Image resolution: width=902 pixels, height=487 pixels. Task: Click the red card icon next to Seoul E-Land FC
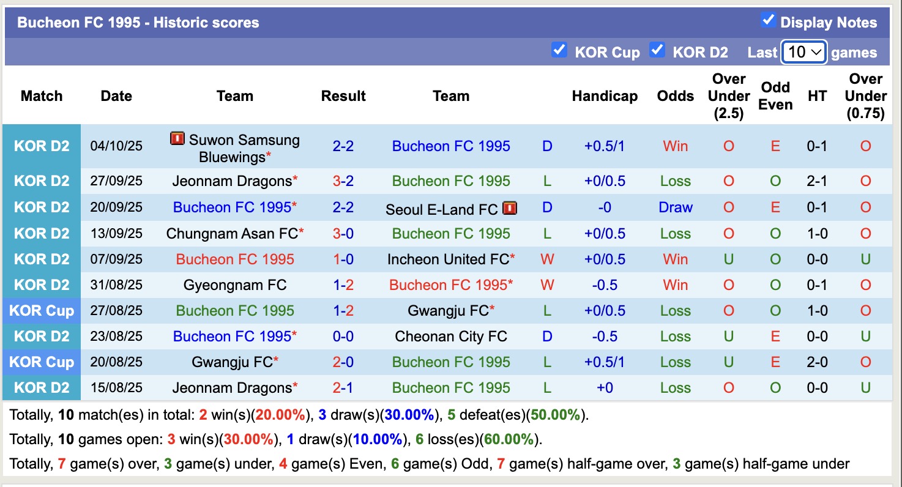[x=510, y=207]
